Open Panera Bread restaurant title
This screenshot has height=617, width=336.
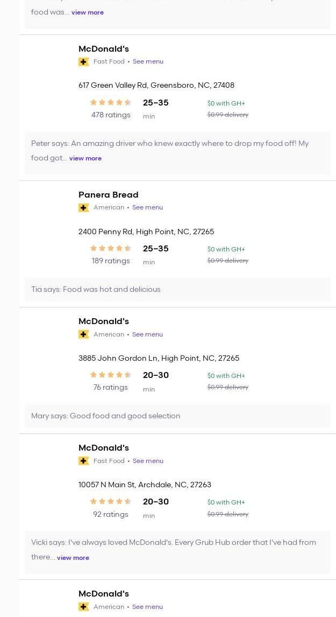coord(108,195)
